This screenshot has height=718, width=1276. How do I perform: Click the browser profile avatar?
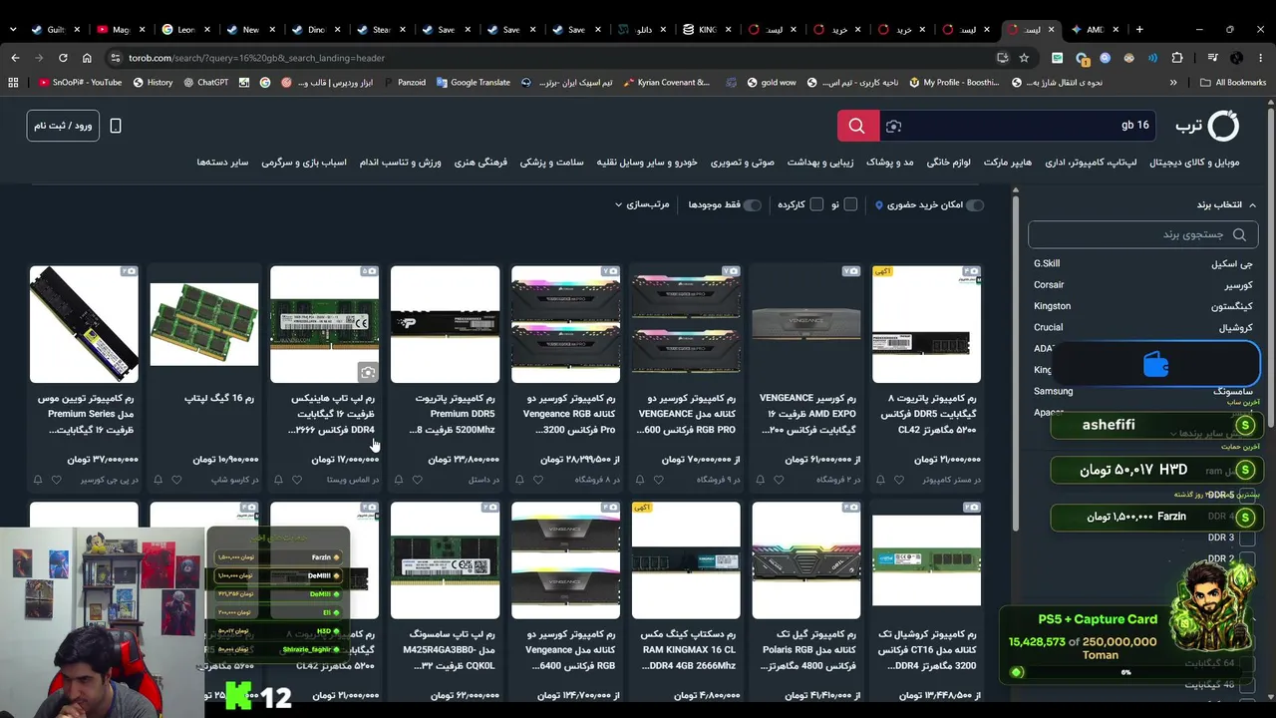coord(1237,58)
